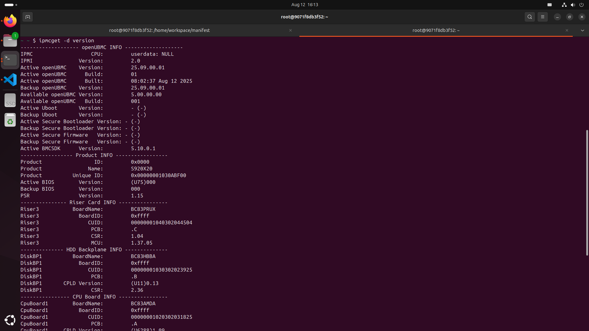Open the terminal hamburger menu

coord(542,17)
